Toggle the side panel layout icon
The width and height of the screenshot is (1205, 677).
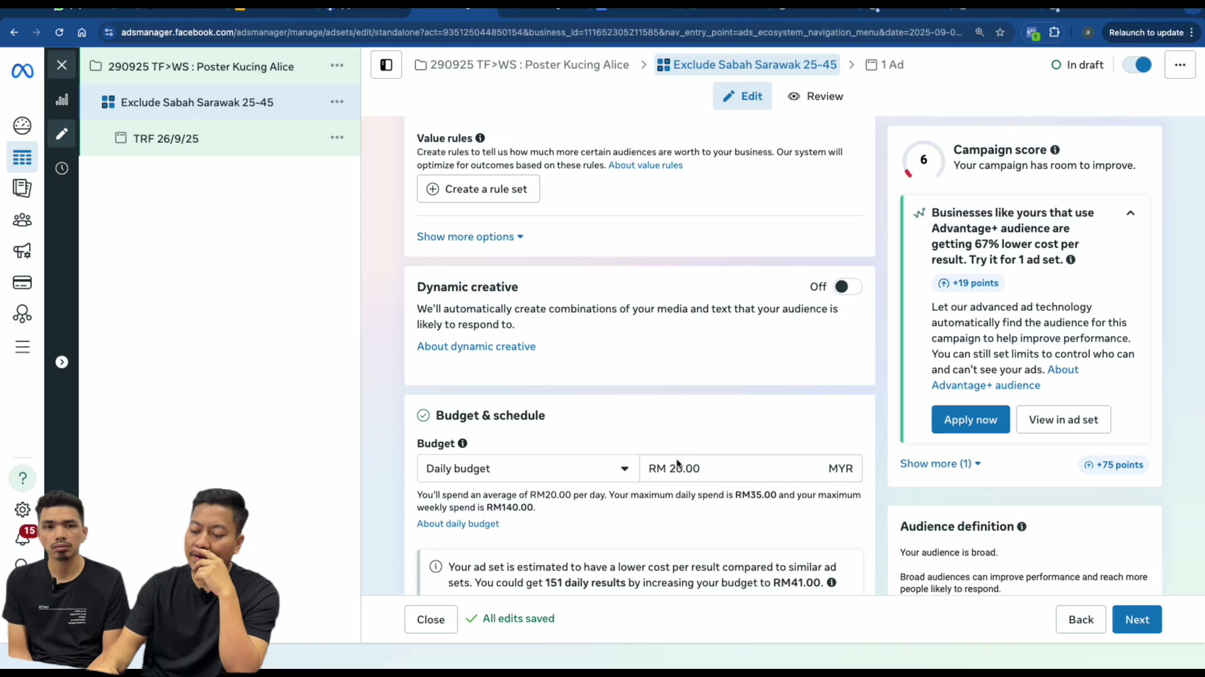tap(386, 65)
